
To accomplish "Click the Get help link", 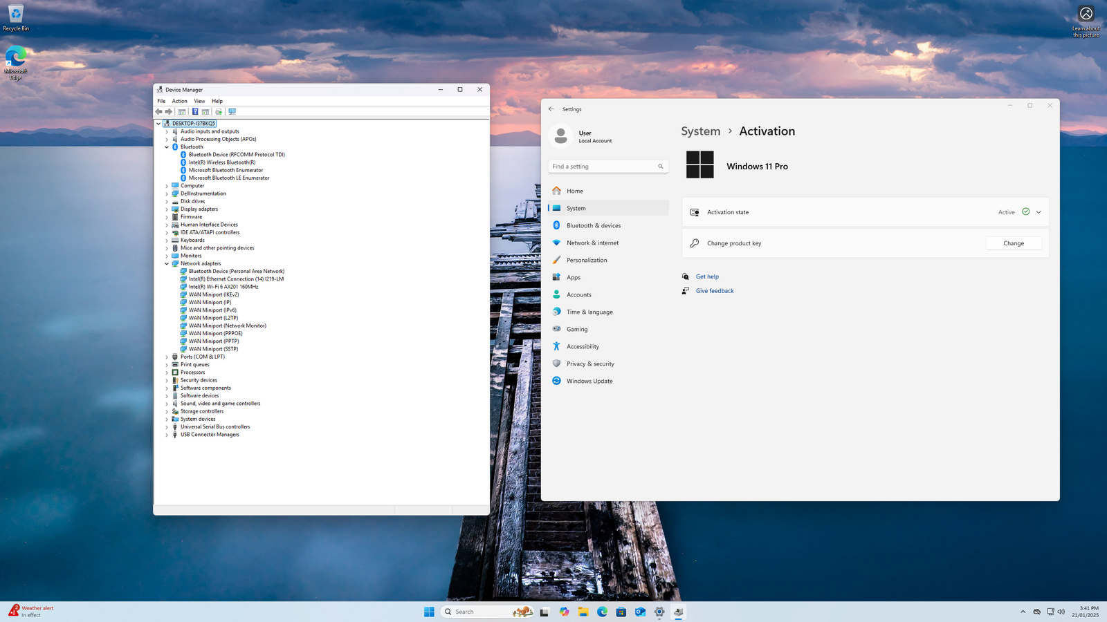I will pyautogui.click(x=707, y=276).
